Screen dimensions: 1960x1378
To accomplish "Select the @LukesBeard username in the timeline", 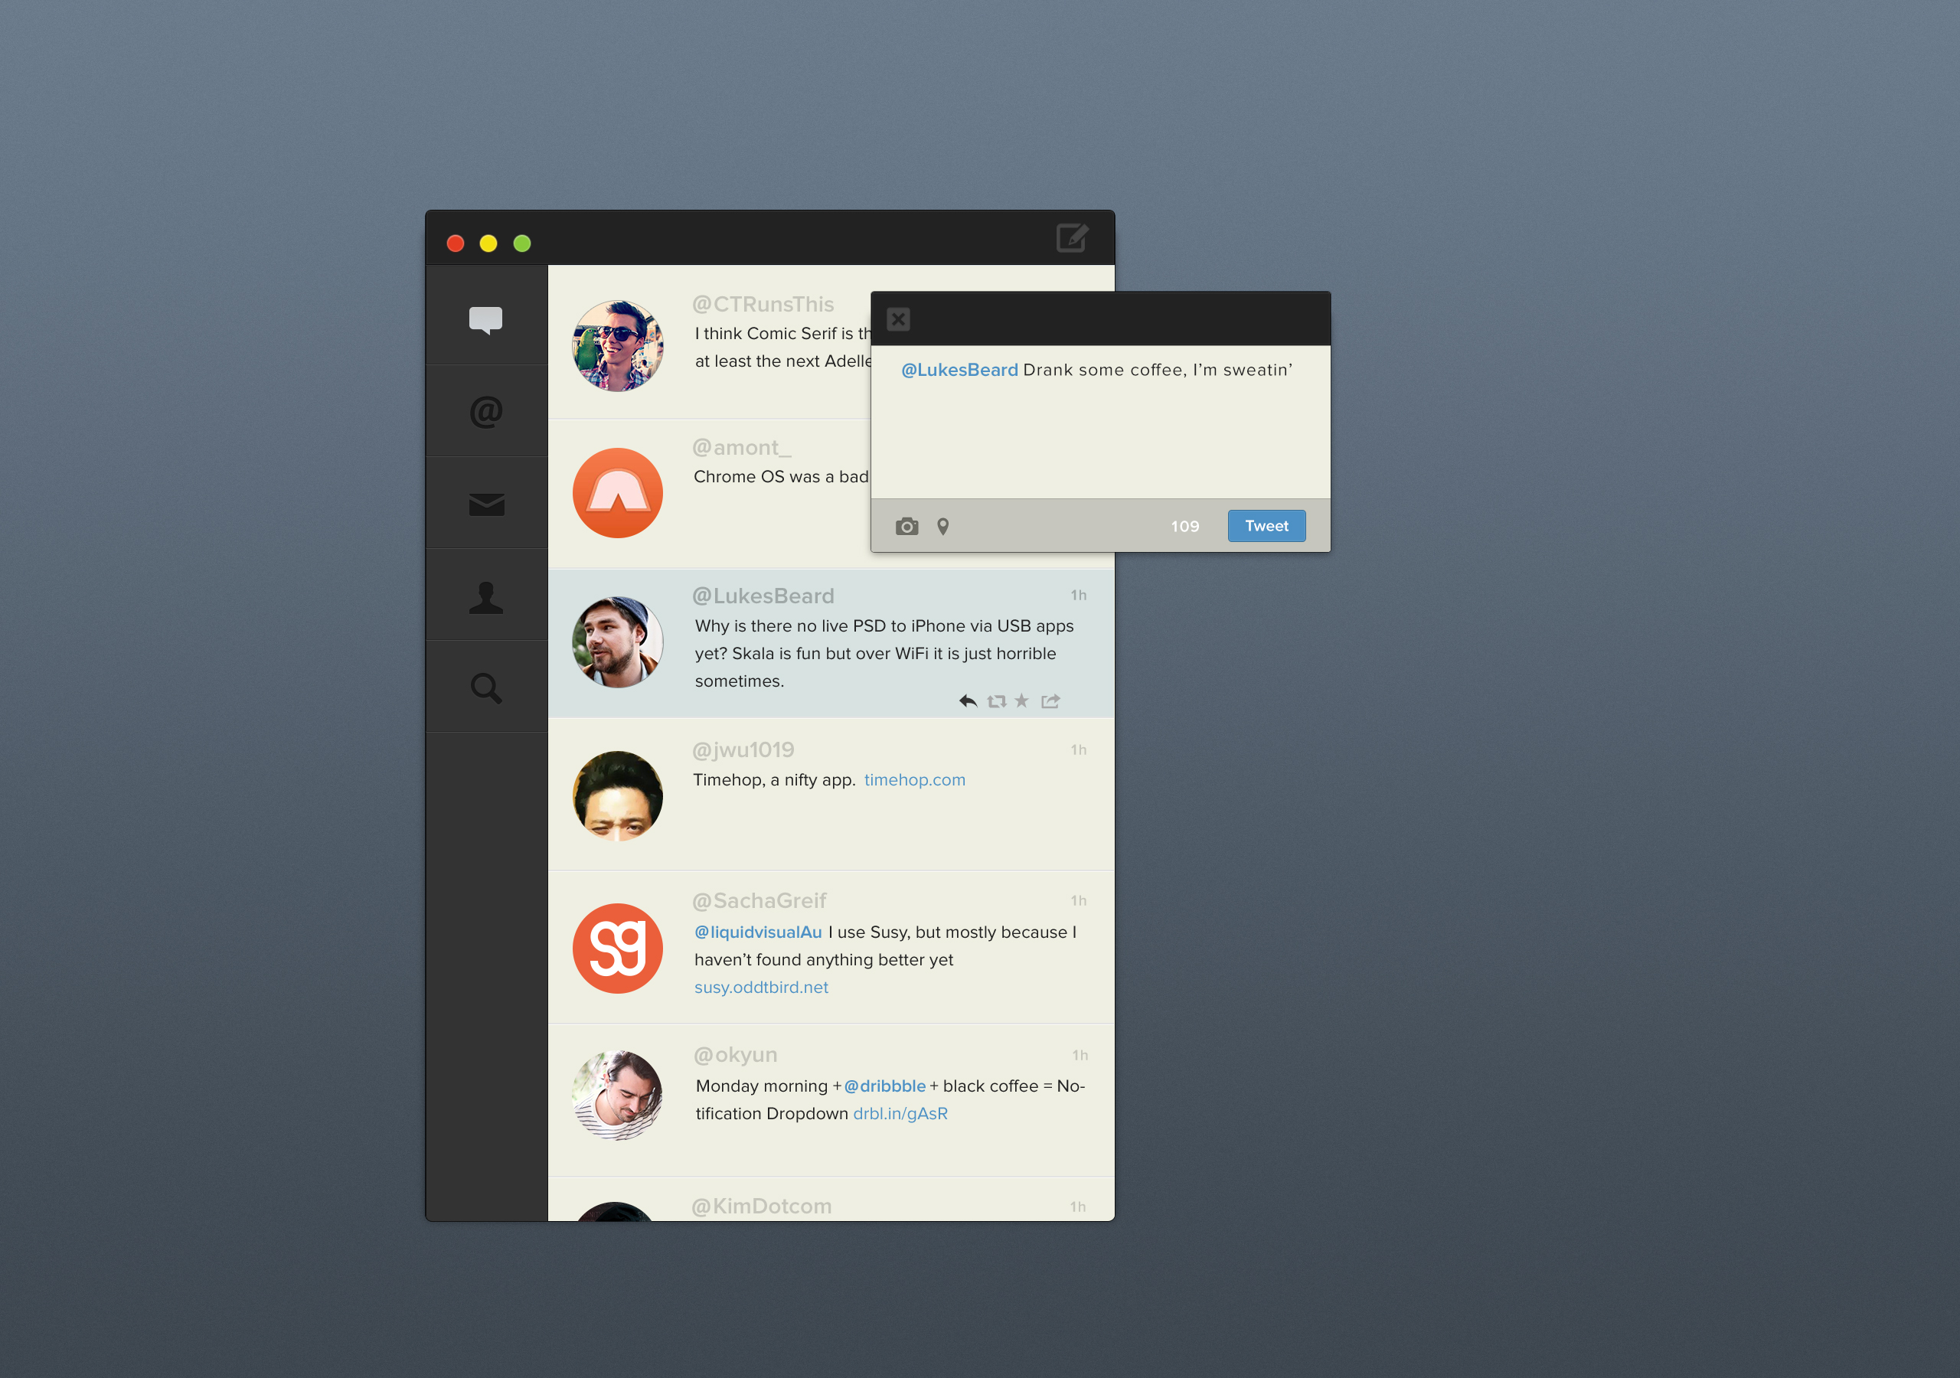I will [763, 596].
